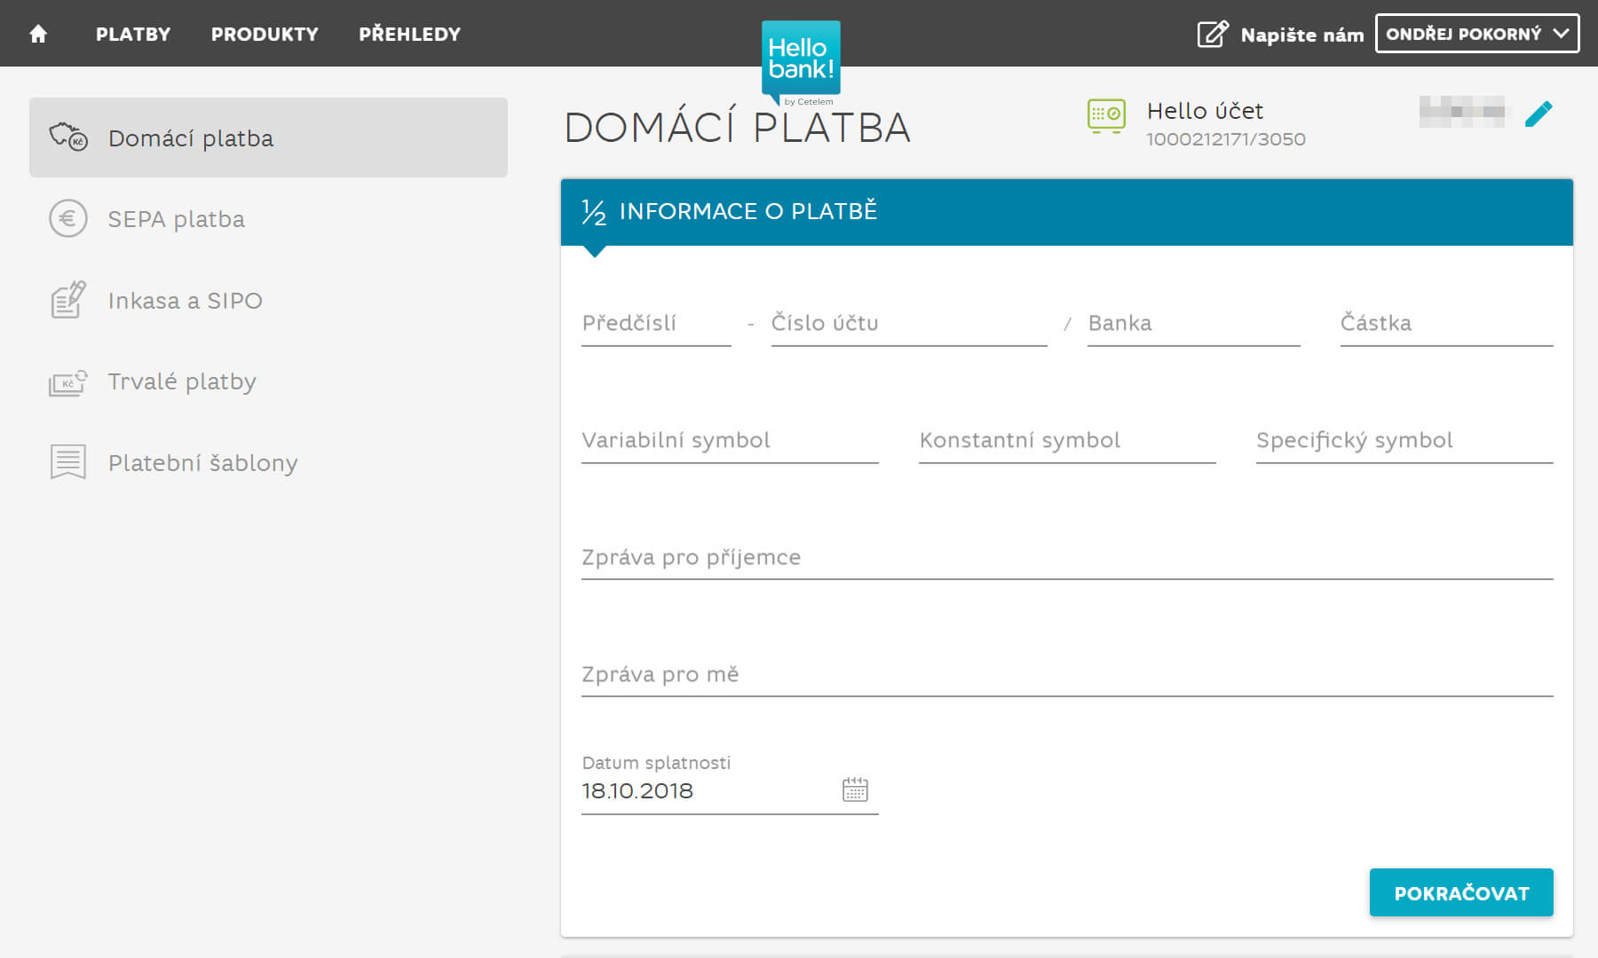The image size is (1598, 958).
Task: Click the home icon in the top bar
Action: tap(37, 34)
